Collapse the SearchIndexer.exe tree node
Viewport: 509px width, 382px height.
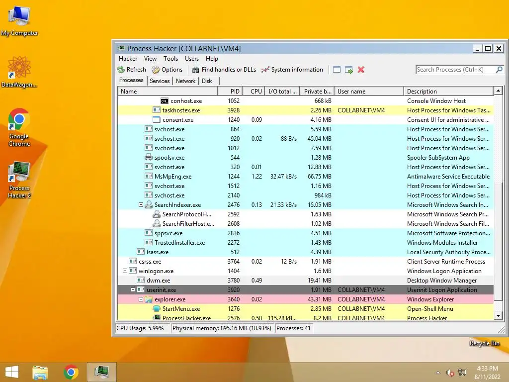pyautogui.click(x=141, y=205)
